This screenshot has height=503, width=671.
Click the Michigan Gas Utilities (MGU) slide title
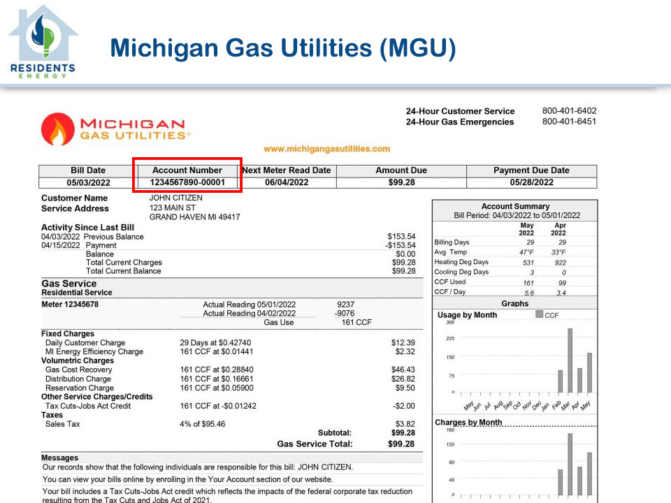coord(283,48)
